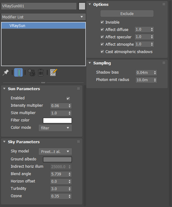Click the VRaySun001 name field
This screenshot has width=172, height=207.
click(x=39, y=6)
